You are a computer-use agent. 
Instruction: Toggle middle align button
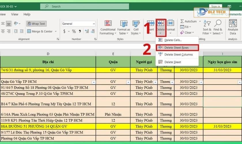point(9,24)
